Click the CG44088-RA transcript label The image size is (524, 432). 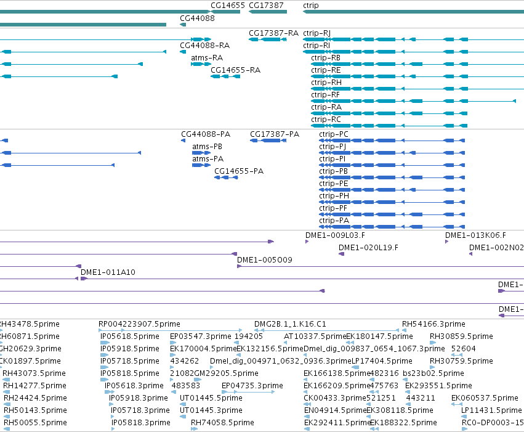coord(205,46)
